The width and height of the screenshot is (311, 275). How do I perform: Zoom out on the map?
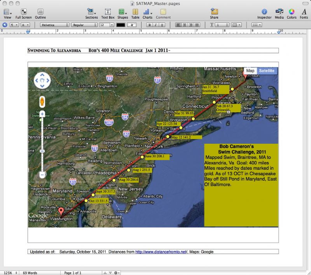coord(42,175)
